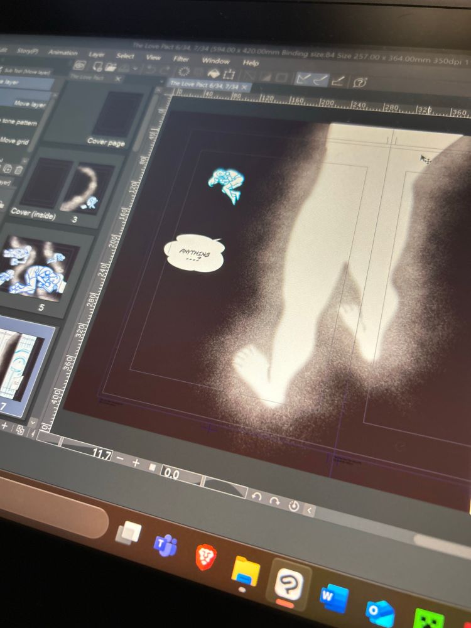Viewport: 471px width, 628px height.
Task: Open the Animation menu
Action: click(62, 53)
